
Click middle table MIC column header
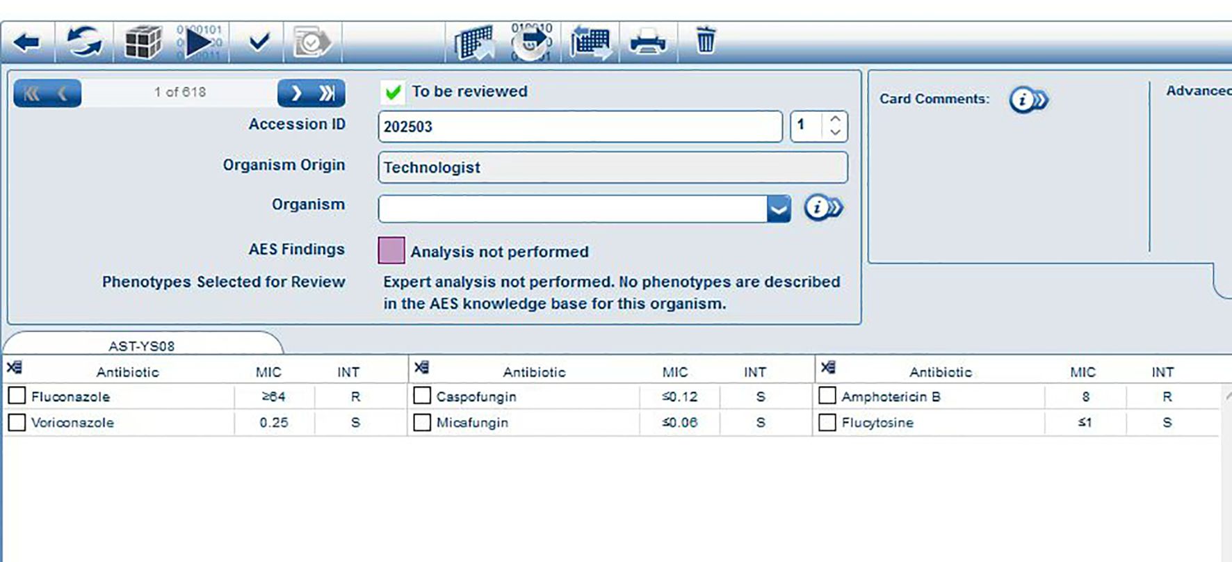(x=675, y=372)
